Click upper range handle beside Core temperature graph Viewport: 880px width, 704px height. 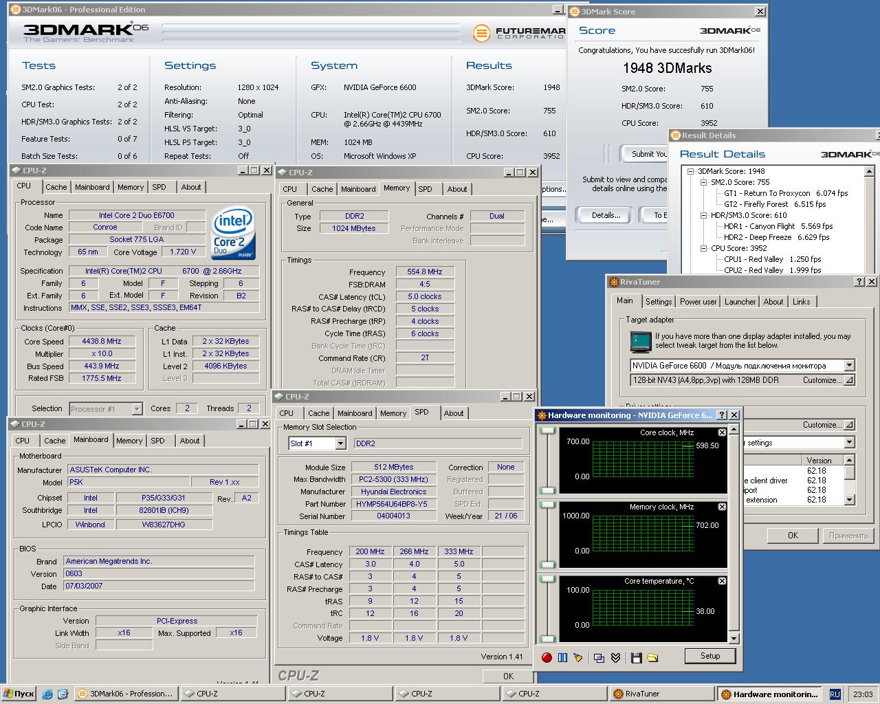tap(547, 579)
